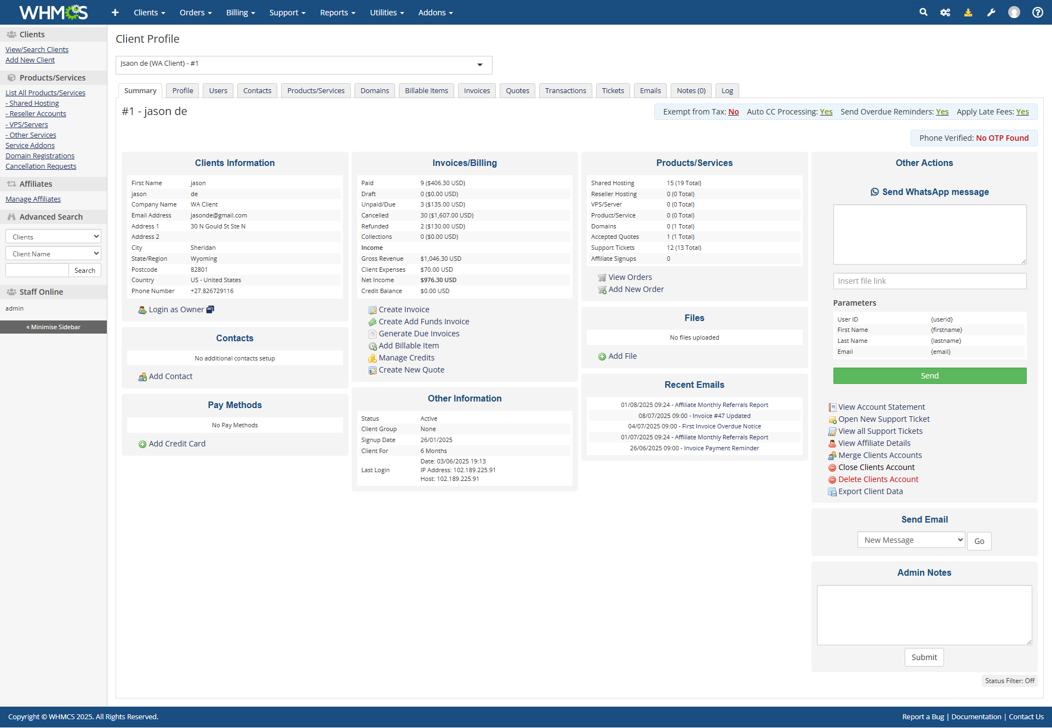Toggle the Status Filter Off label

coord(1009,681)
